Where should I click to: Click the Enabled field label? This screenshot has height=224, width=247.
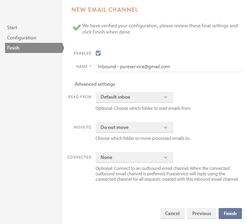click(x=82, y=53)
